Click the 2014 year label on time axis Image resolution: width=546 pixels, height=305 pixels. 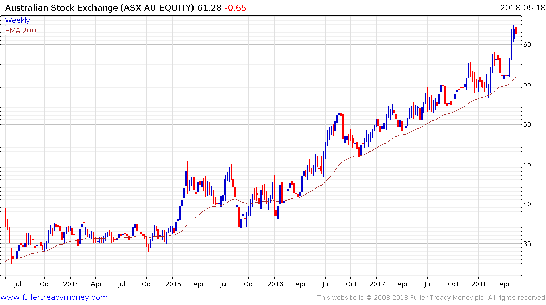click(x=71, y=284)
